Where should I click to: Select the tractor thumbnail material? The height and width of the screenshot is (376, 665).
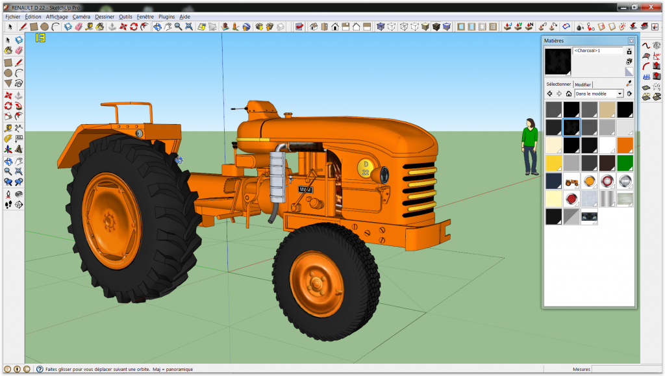tap(571, 181)
